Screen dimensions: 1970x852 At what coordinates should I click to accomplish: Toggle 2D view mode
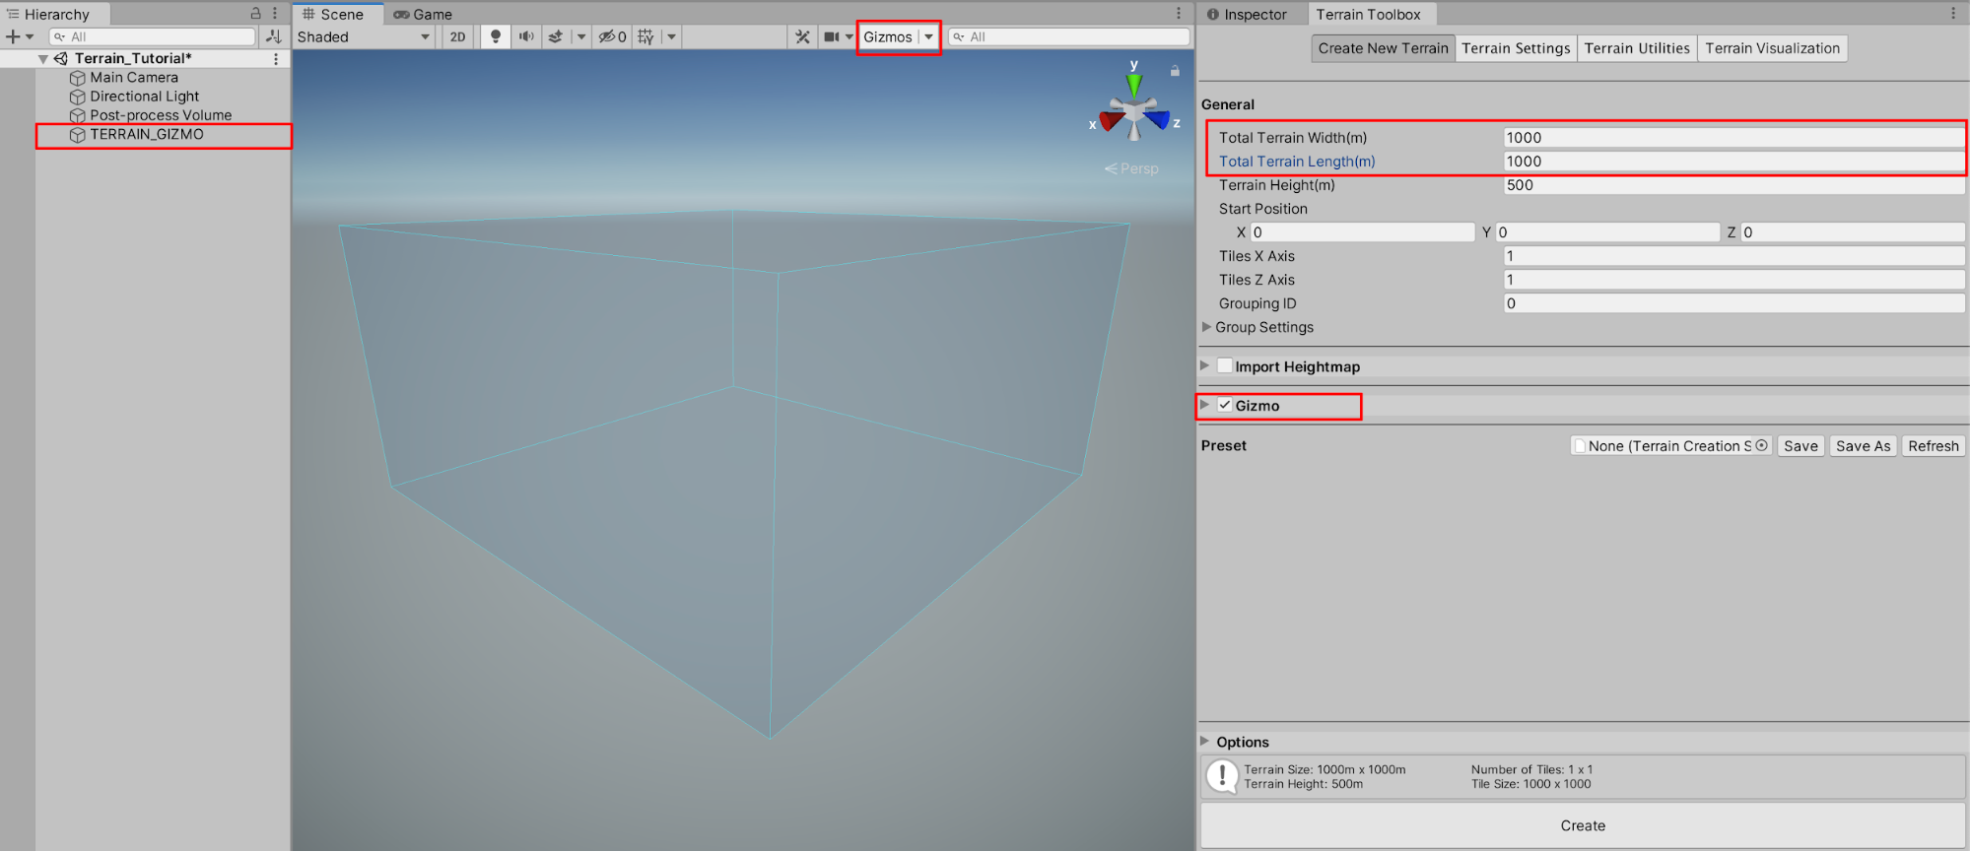coord(457,36)
